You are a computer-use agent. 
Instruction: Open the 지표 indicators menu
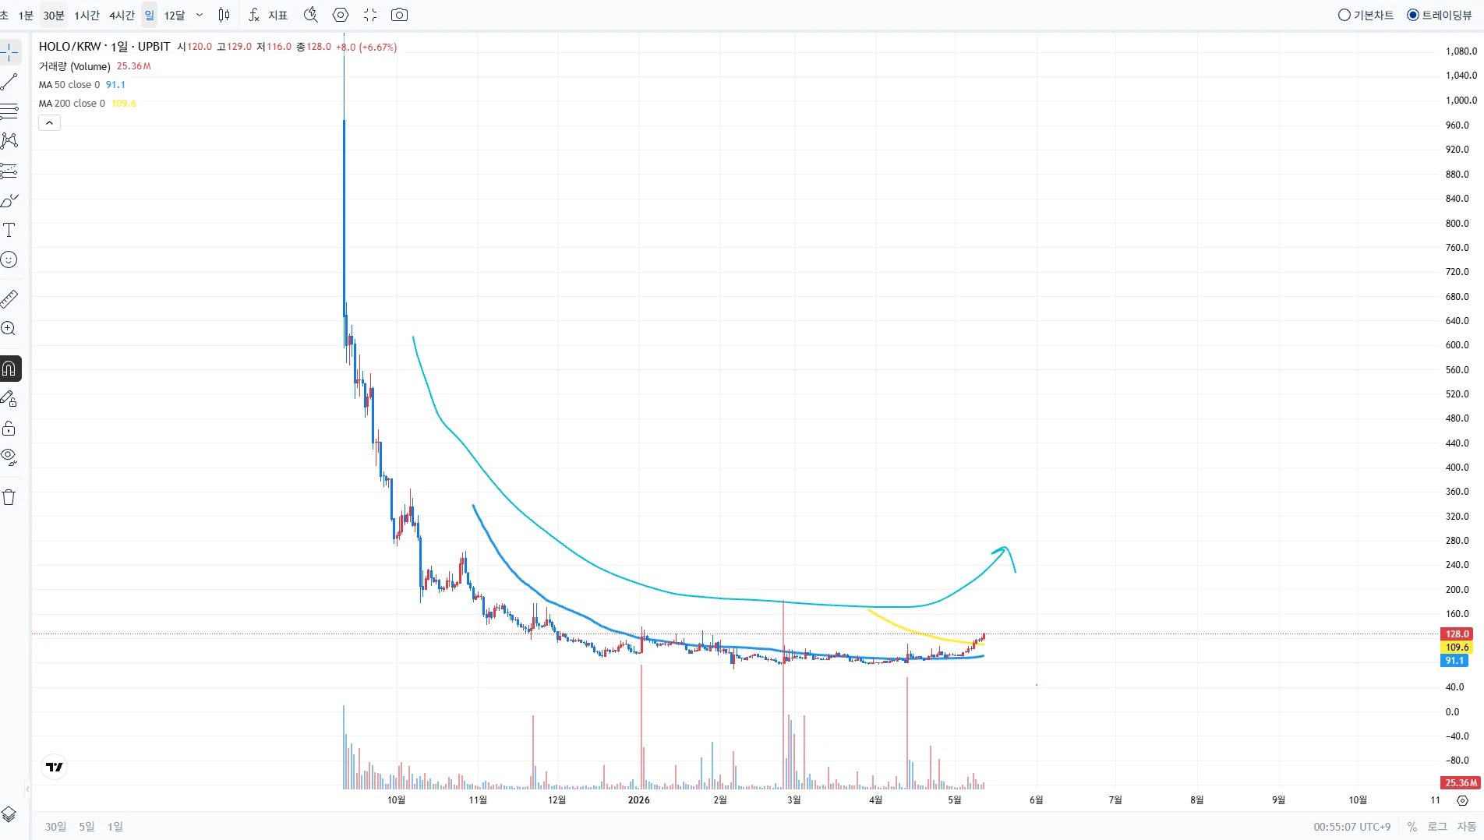tap(277, 16)
